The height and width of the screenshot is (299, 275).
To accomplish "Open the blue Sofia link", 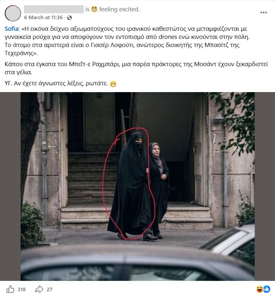I will click(x=11, y=29).
